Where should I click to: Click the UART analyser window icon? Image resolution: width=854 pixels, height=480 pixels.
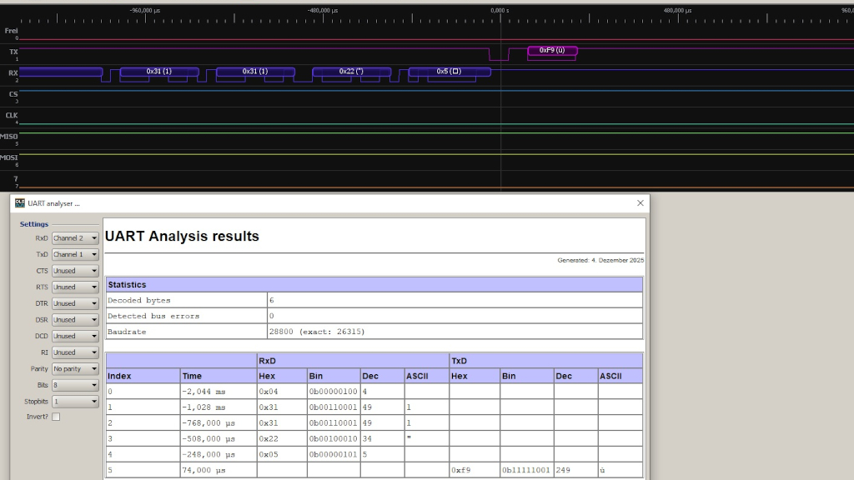(x=20, y=202)
